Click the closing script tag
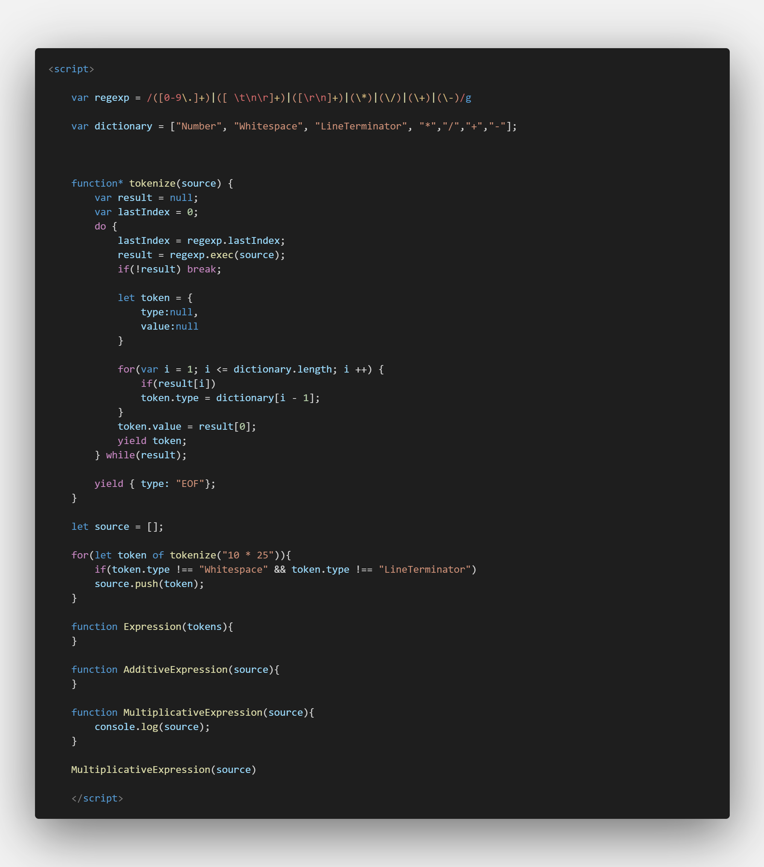764x867 pixels. pyautogui.click(x=97, y=798)
